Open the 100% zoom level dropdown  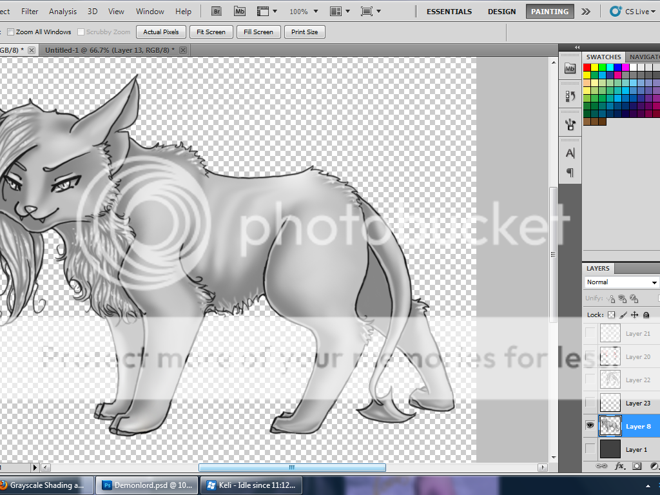(x=302, y=12)
